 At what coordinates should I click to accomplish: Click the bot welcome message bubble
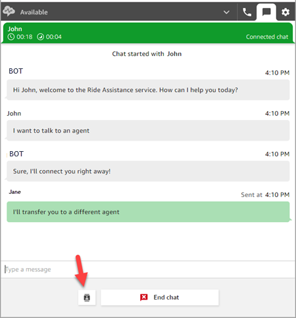148,90
